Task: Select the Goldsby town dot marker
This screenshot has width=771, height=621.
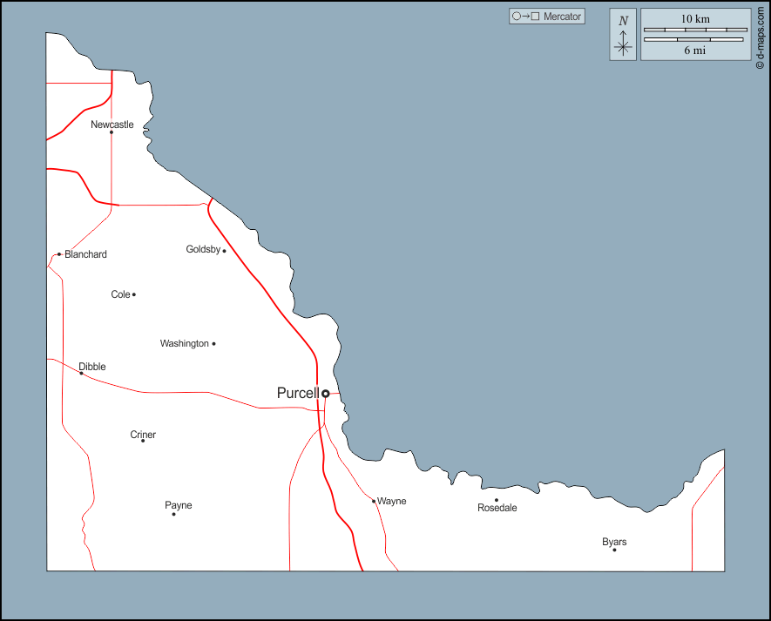Action: [224, 251]
